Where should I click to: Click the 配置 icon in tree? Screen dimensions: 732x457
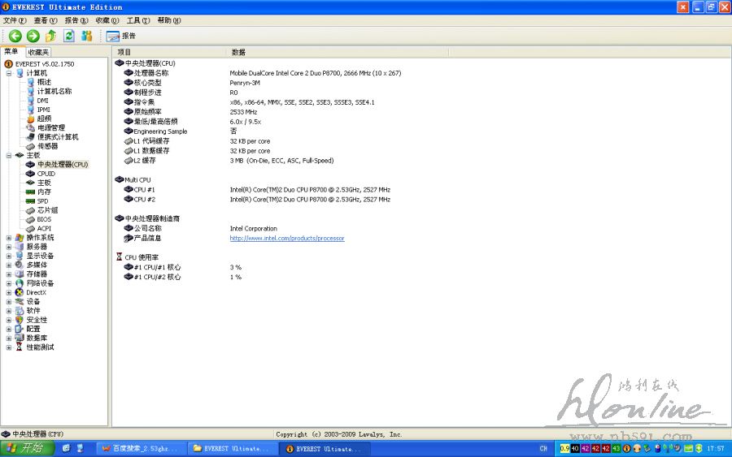(20, 329)
